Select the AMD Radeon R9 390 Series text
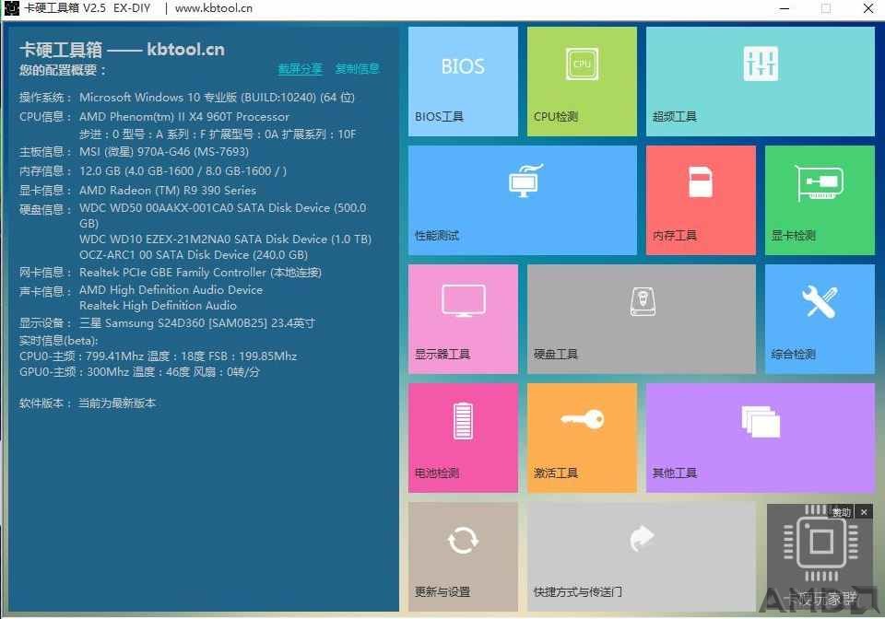The width and height of the screenshot is (885, 619). (x=168, y=191)
